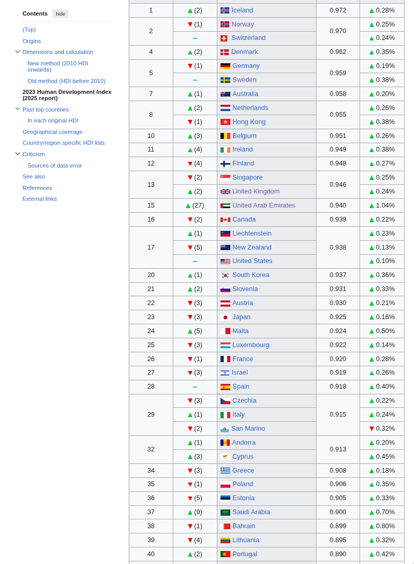The image size is (414, 564).
Task: Collapse the Past top countries section
Action: click(x=17, y=109)
